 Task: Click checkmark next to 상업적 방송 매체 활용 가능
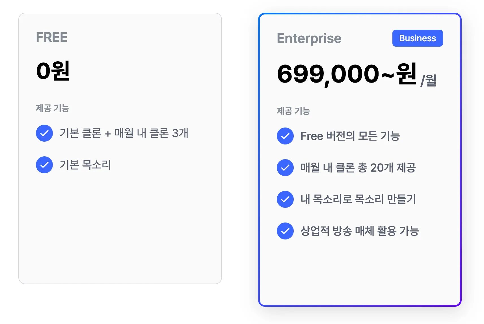pos(285,231)
